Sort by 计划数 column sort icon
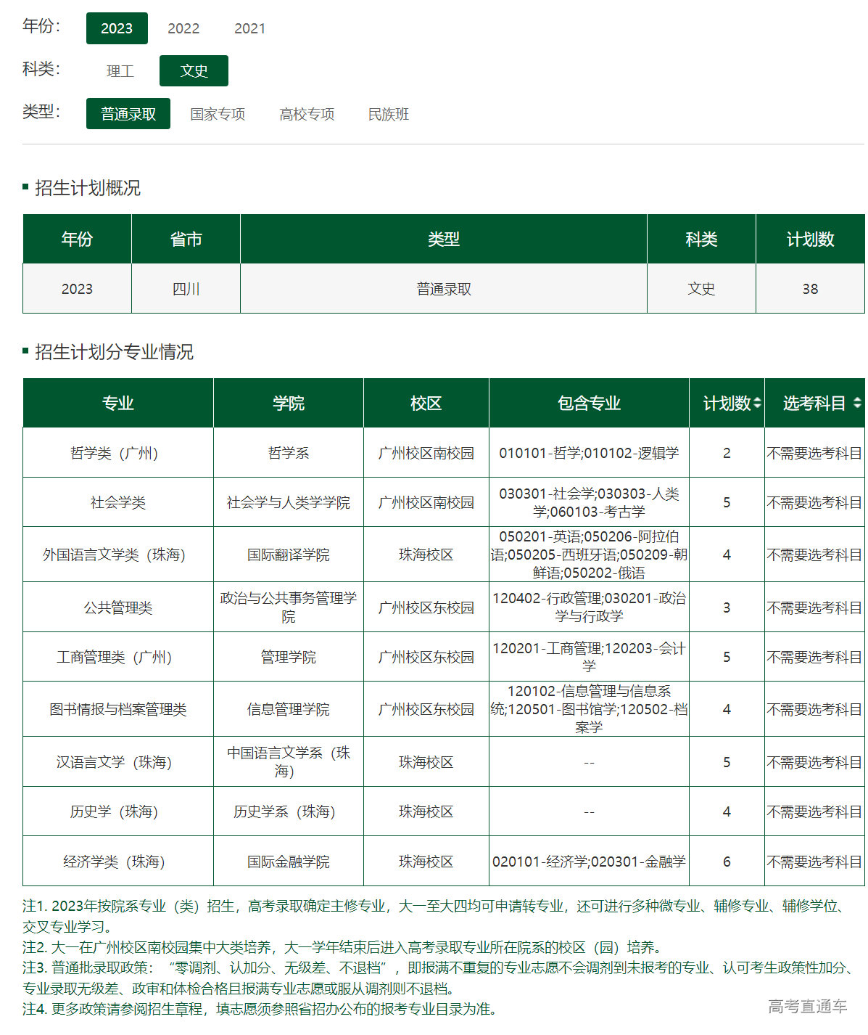Screen dimensions: 868x1035 click(757, 403)
